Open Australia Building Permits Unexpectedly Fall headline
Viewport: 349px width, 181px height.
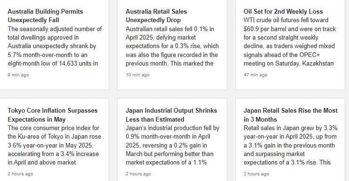pyautogui.click(x=46, y=16)
